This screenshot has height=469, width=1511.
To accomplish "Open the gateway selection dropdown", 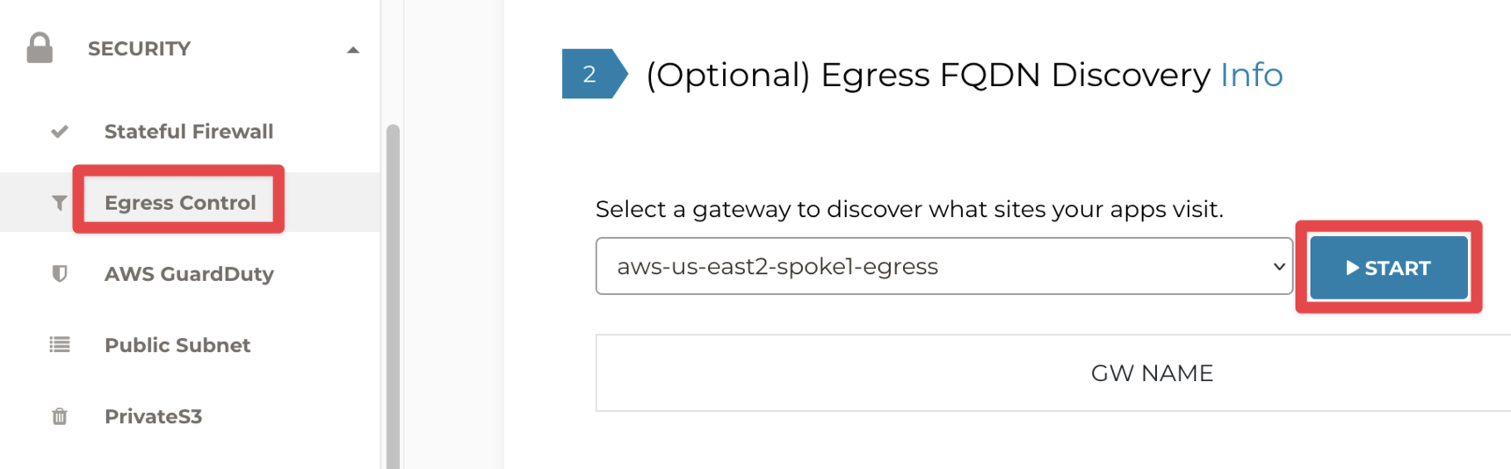I will (943, 266).
